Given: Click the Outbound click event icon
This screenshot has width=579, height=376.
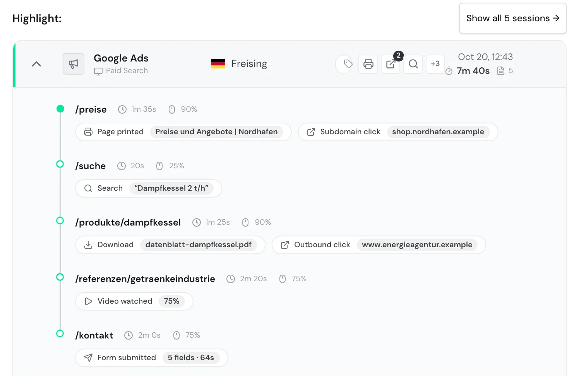Looking at the screenshot, I should coord(285,245).
